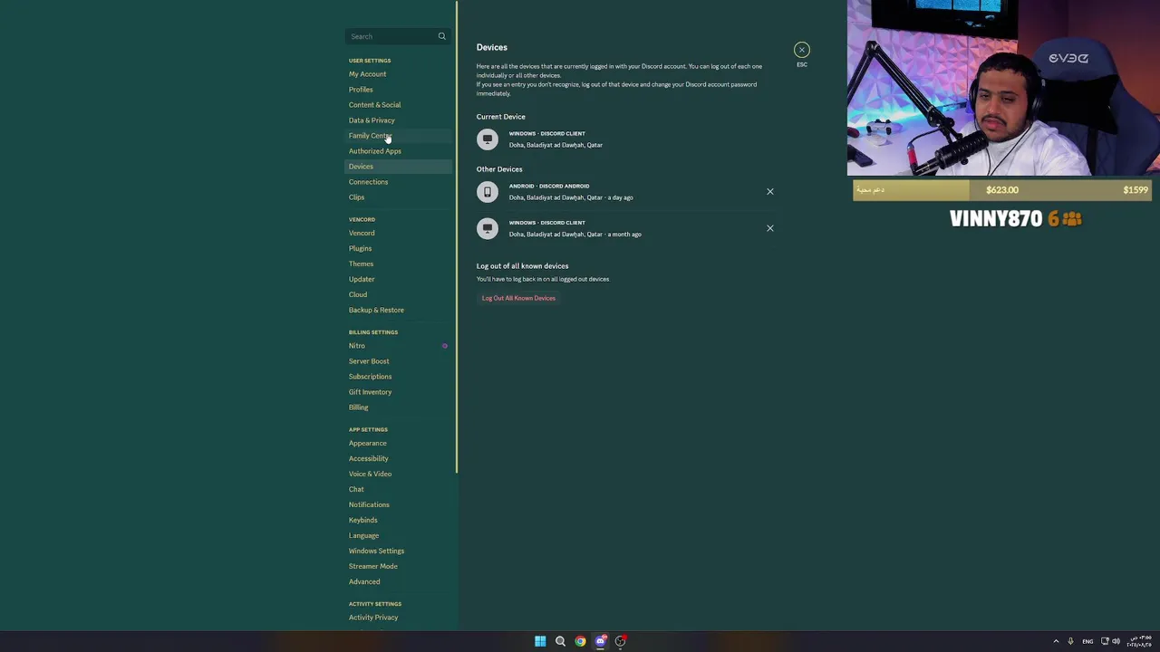
Task: Focus the settings Search field
Action: point(397,36)
